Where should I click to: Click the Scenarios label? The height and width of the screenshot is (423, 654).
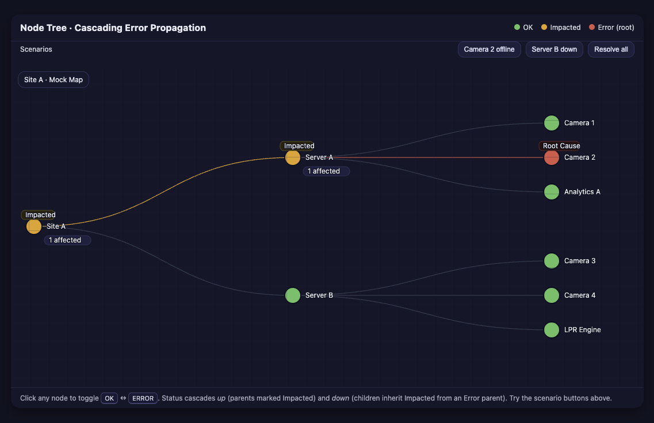point(36,49)
